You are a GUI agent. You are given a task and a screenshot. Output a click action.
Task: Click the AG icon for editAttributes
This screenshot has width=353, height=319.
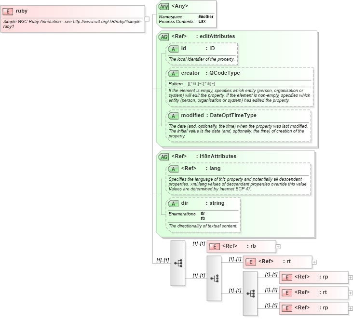[163, 37]
